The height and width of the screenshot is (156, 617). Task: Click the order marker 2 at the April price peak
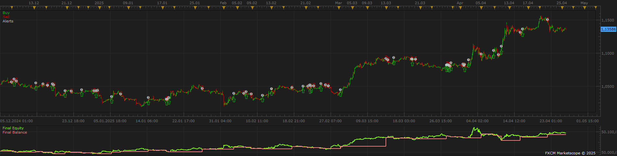coord(547,19)
